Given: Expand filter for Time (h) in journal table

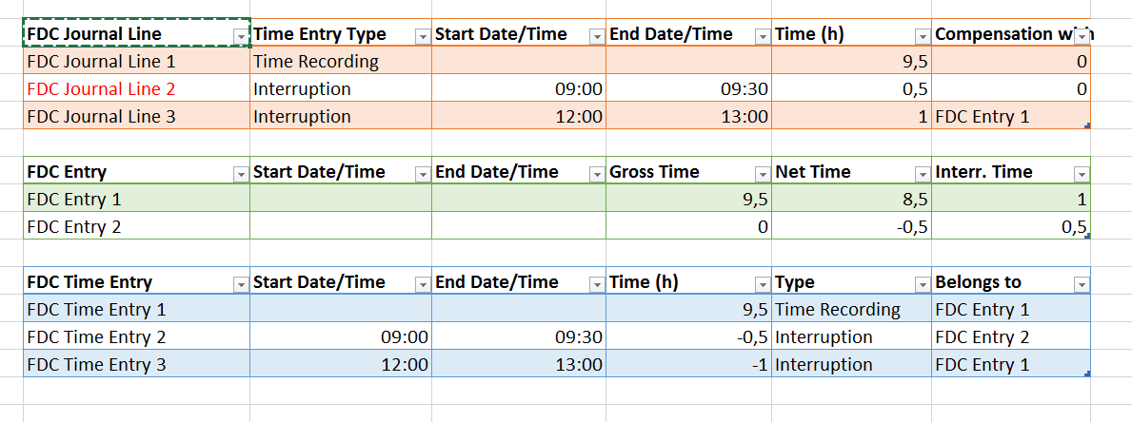Looking at the screenshot, I should 922,36.
